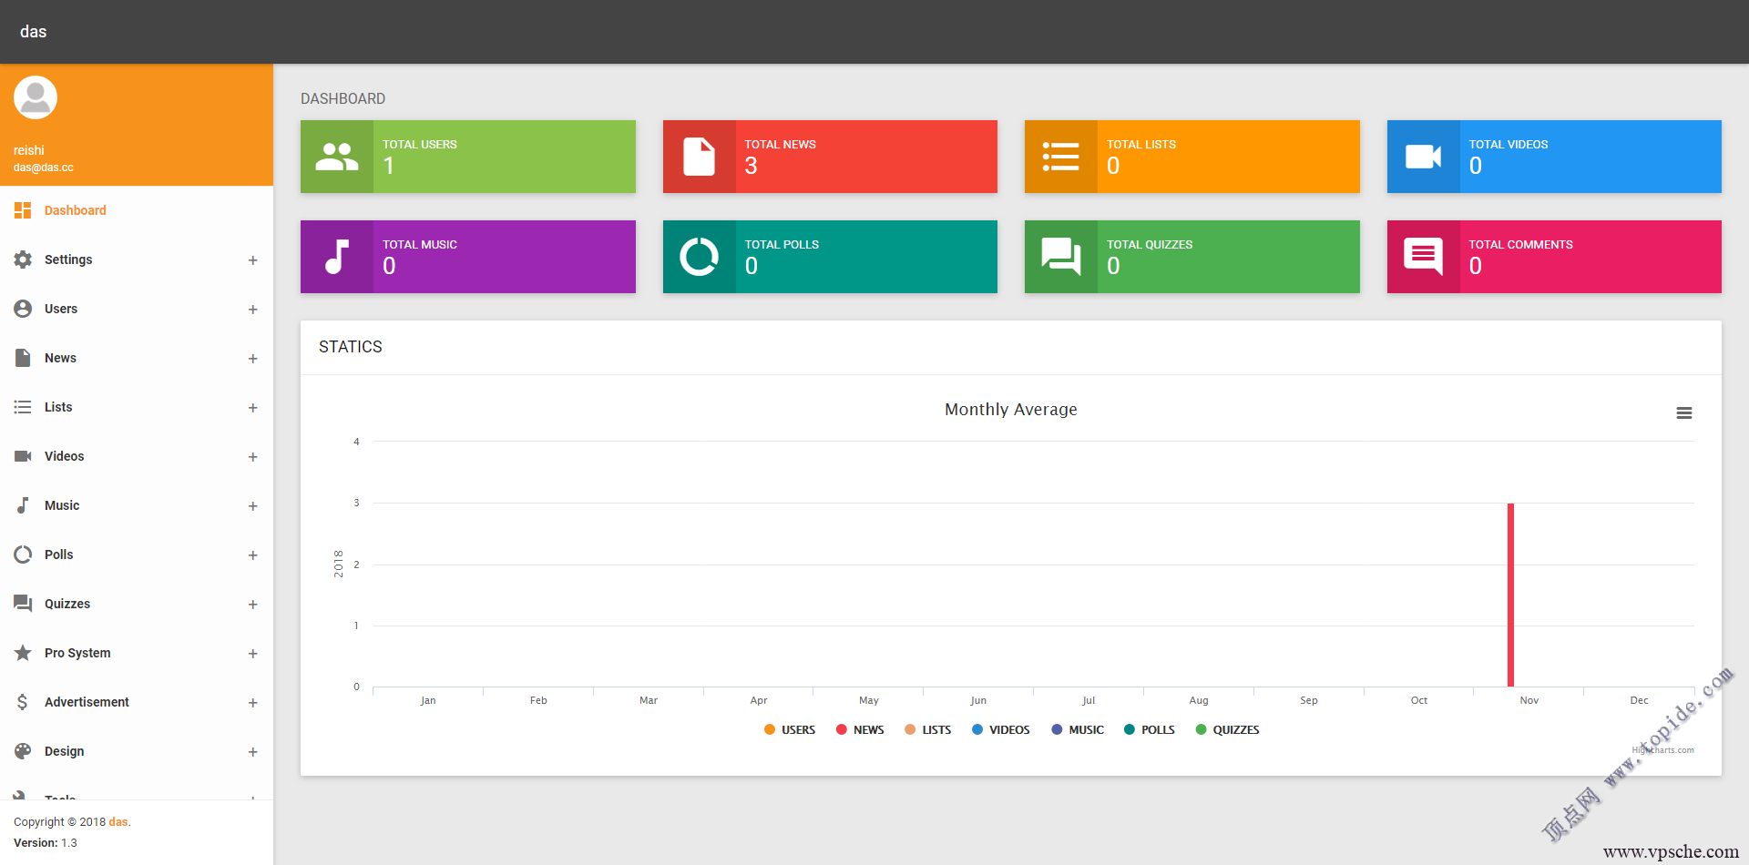Viewport: 1749px width, 865px height.
Task: Click the Total Comments message icon
Action: (1423, 257)
